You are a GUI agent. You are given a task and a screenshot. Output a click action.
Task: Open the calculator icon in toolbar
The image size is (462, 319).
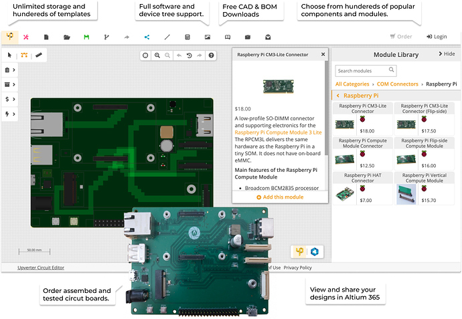click(x=187, y=37)
